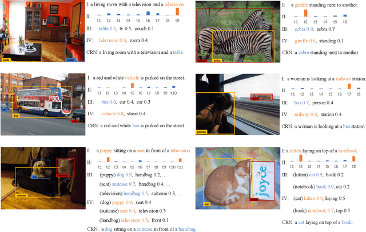Select text 'standing 0.1'
This screenshot has width=366, height=232.
[331, 41]
